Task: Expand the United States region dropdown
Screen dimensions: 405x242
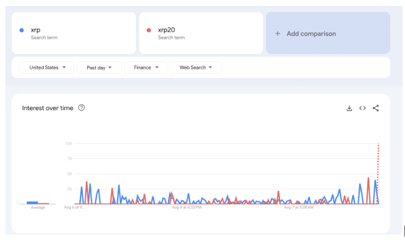Action: click(x=47, y=68)
